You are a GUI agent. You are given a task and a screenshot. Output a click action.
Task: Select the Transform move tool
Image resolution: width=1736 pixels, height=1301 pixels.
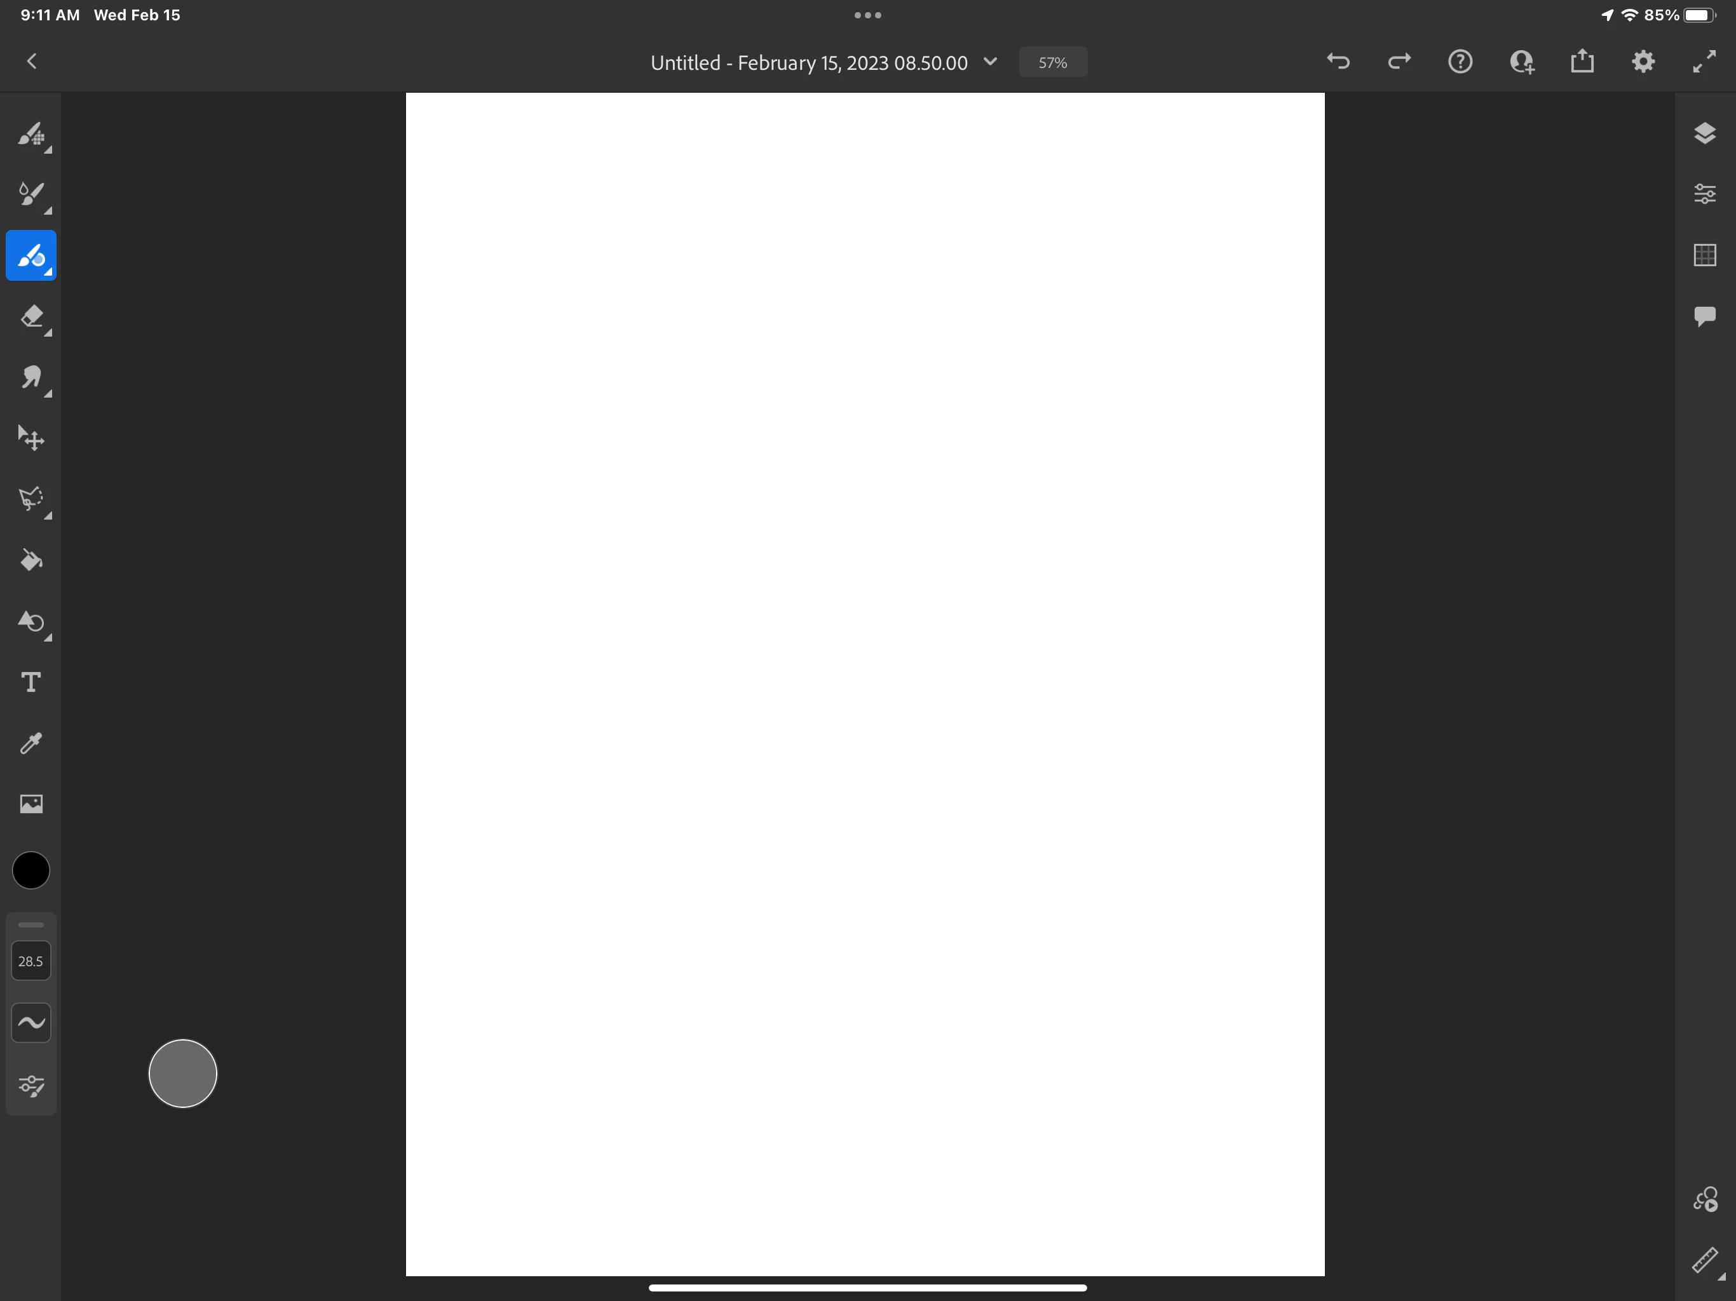[x=31, y=438]
